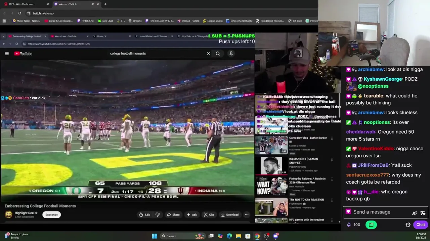430x241 pixels.
Task: Go back in browser history
Action: [x=4, y=13]
